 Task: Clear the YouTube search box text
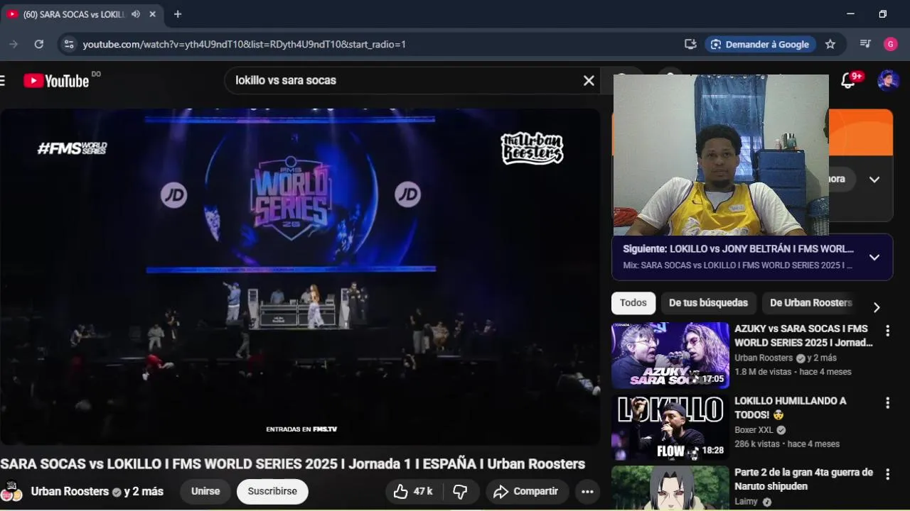coord(589,81)
